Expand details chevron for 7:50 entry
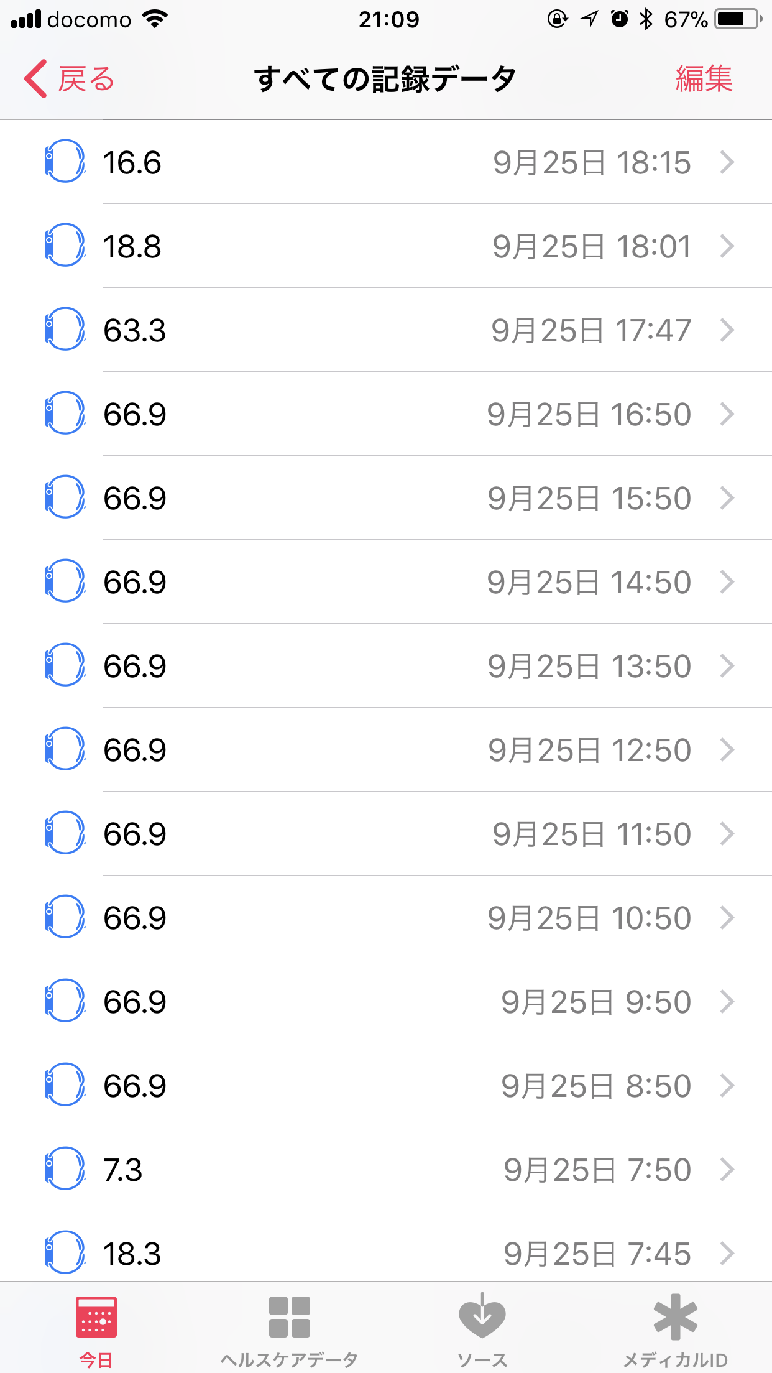The height and width of the screenshot is (1373, 772). pyautogui.click(x=727, y=1170)
